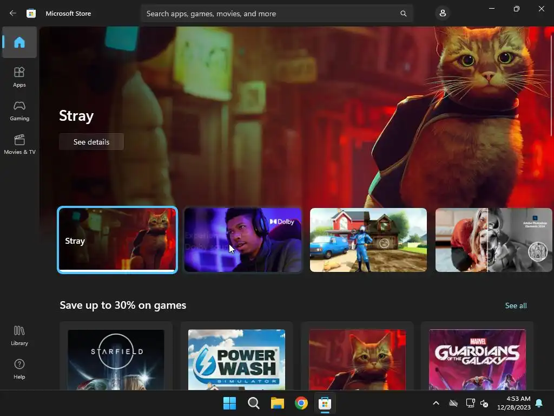This screenshot has width=554, height=416.
Task: Select the Adobe Photoshop Elements thumbnail
Action: click(493, 240)
